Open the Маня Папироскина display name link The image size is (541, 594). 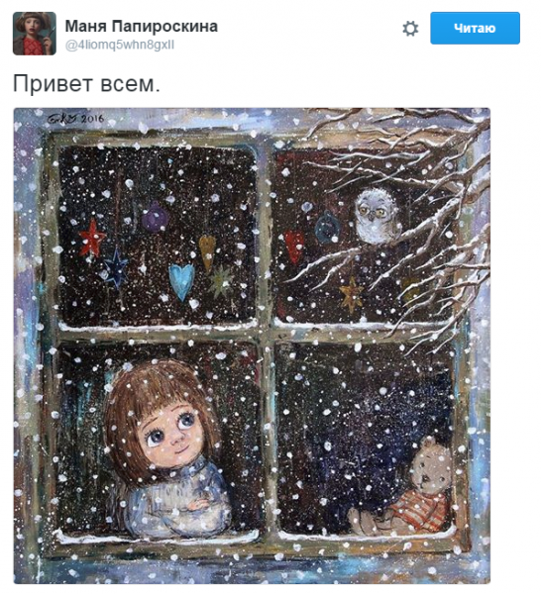(142, 26)
